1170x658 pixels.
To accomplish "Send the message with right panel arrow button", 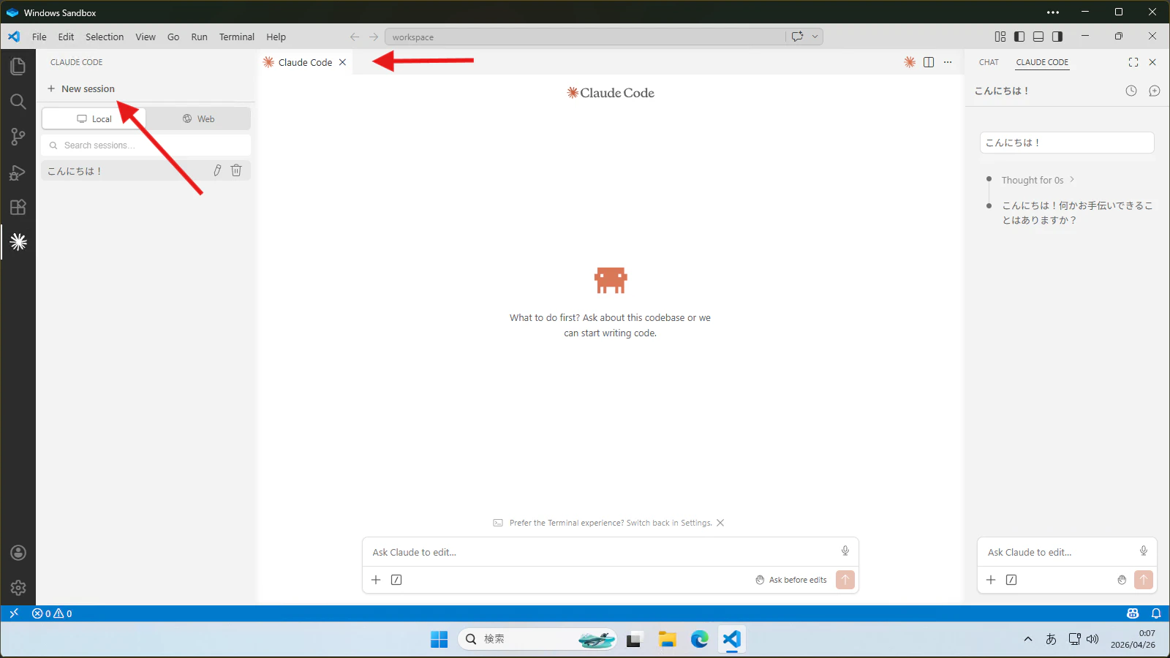I will pyautogui.click(x=1144, y=580).
